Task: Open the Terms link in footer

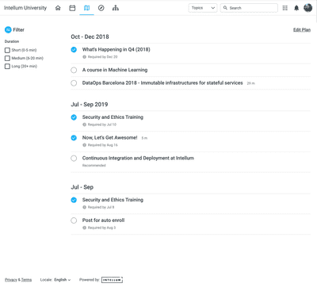Action: tap(26, 280)
